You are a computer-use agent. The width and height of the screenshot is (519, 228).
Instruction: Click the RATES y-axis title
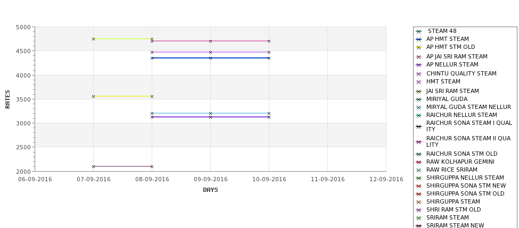7,99
